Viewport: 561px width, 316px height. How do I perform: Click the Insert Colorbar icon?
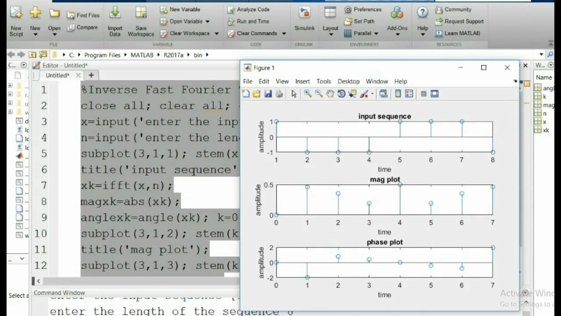click(398, 93)
